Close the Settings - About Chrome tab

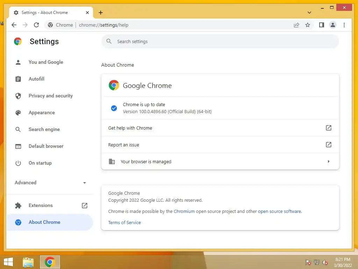click(87, 13)
